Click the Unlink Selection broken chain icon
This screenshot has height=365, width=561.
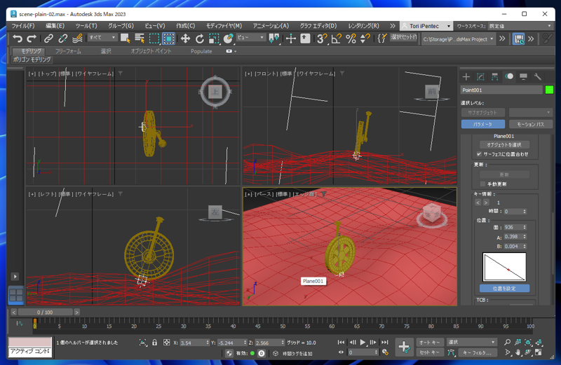coord(63,39)
